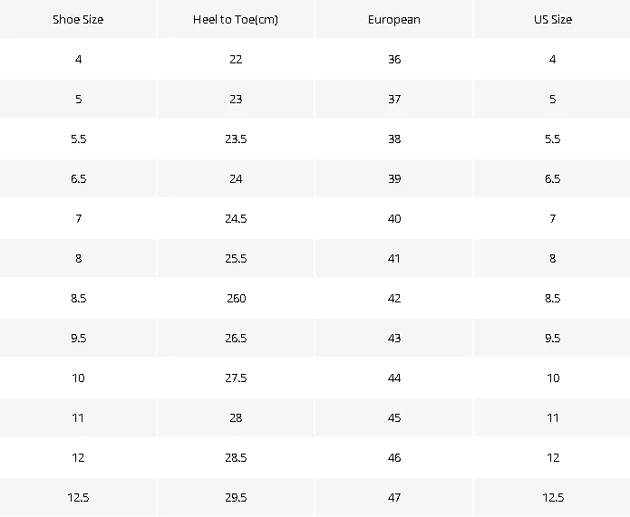630x517 pixels.
Task: Select European size 44 cell
Action: coord(394,378)
